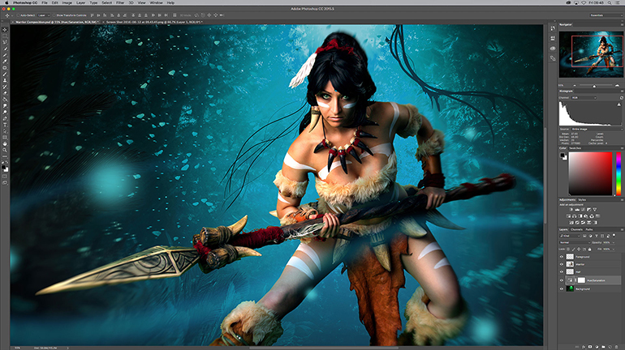Open the Filter menu
This screenshot has width=625, height=350.
coord(120,2)
